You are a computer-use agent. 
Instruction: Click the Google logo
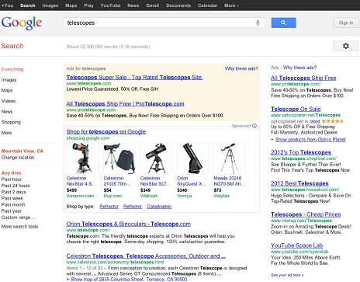(x=22, y=23)
